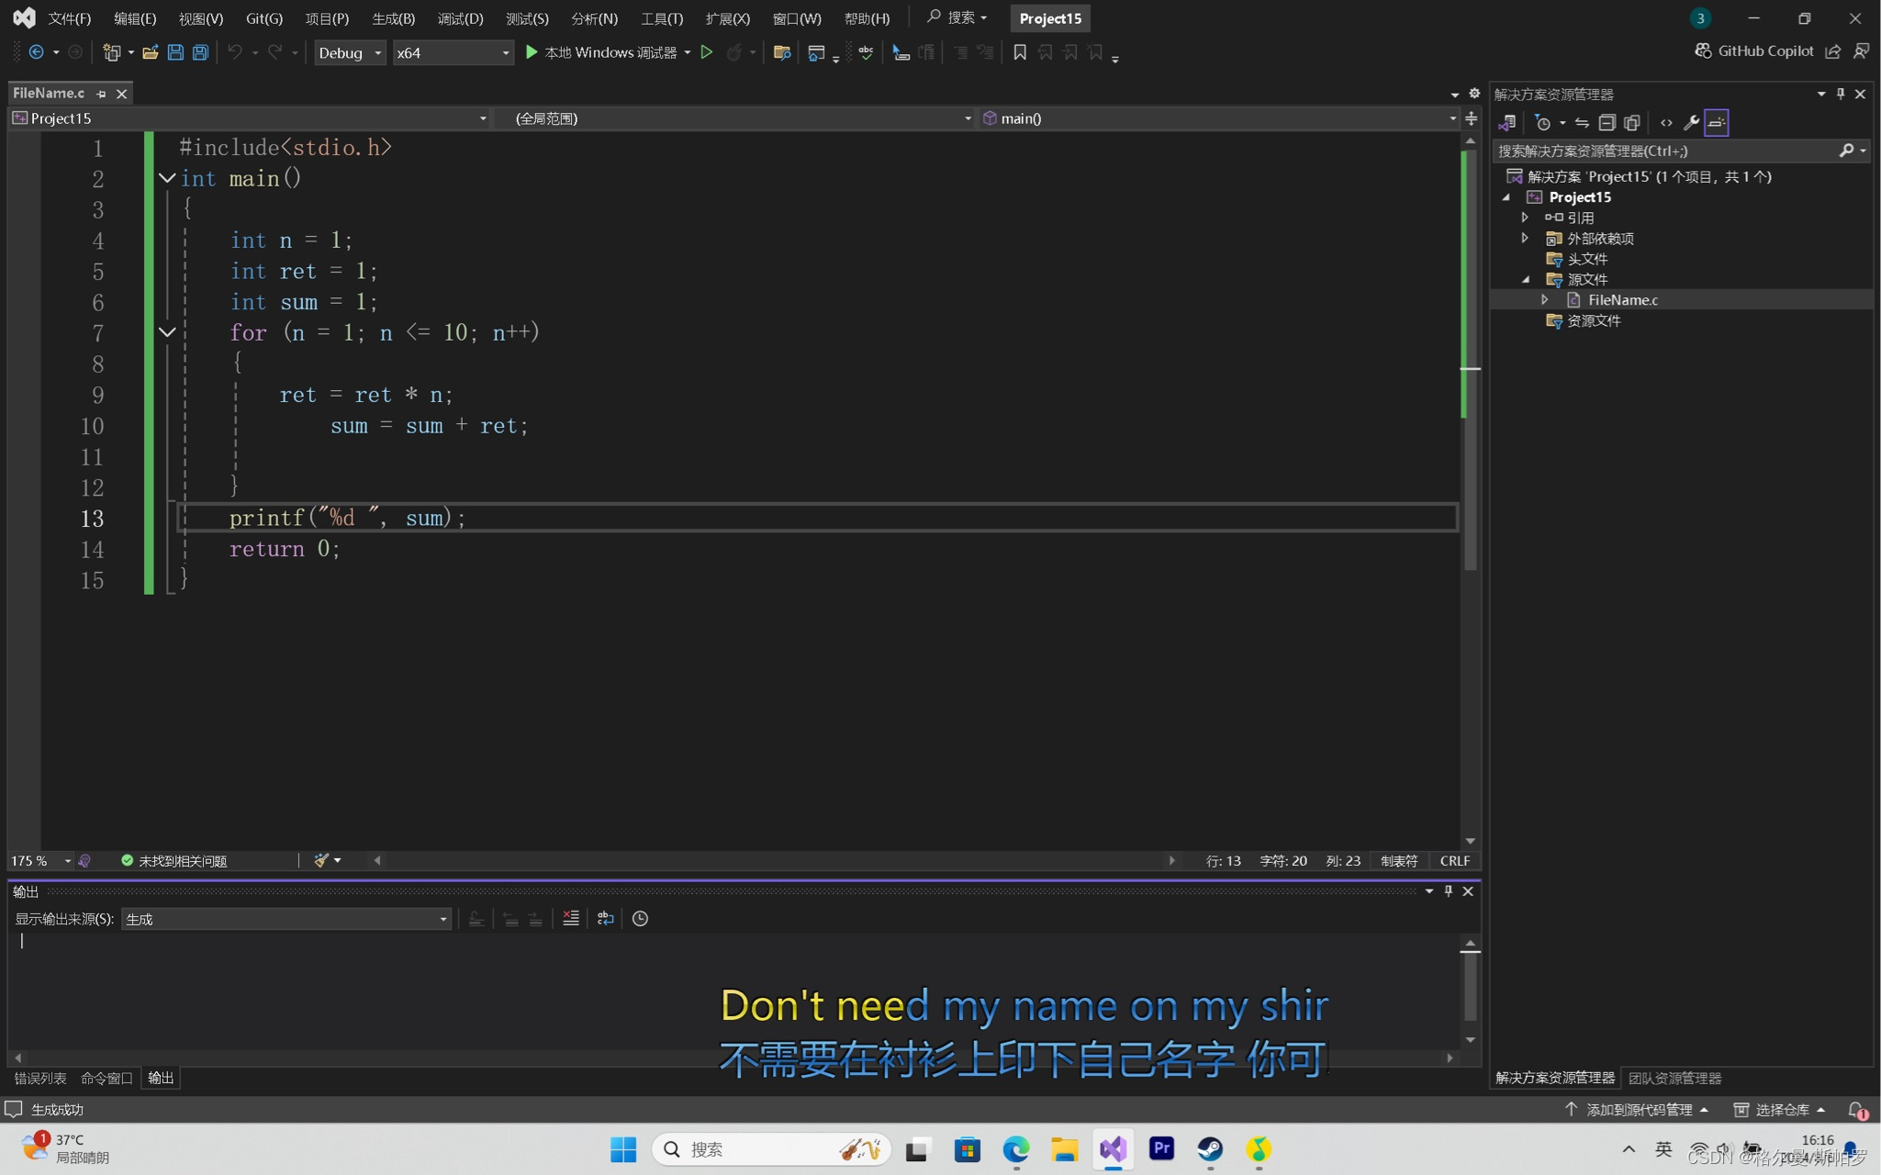Open the 编辑(E) menu

tap(135, 18)
